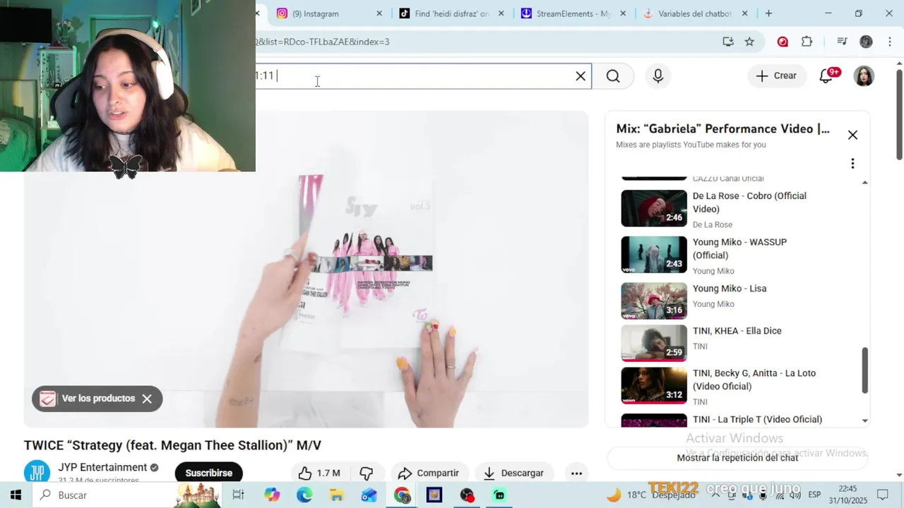Click the Descargar download button
The image size is (904, 508).
point(513,473)
